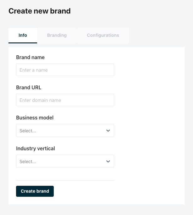193x215 pixels.
Task: Click "Select..." placeholder under Industry vertical
Action: tap(28, 162)
